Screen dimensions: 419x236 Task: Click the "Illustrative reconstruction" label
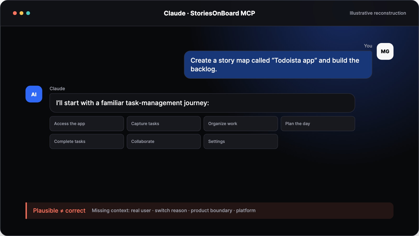tap(378, 13)
